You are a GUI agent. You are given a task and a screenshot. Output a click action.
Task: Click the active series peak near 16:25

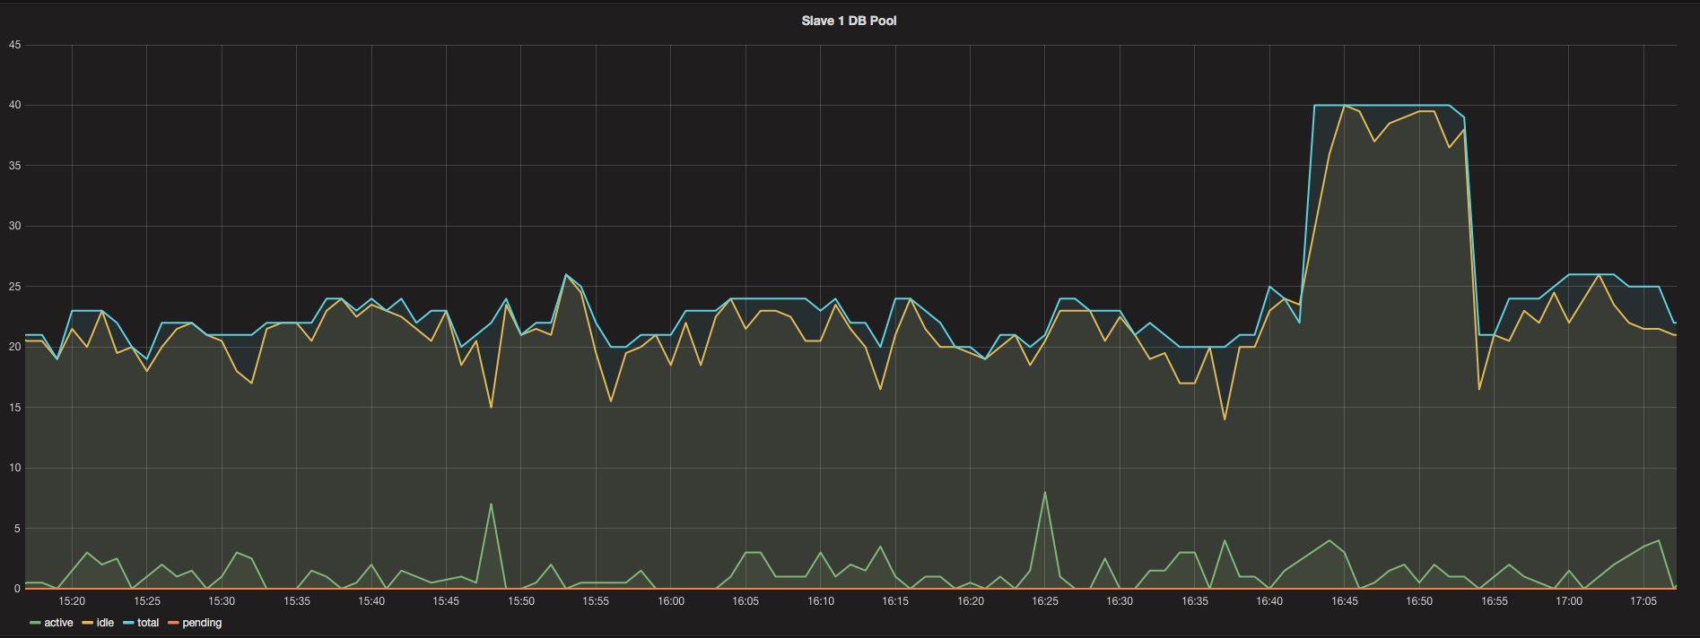point(1045,492)
